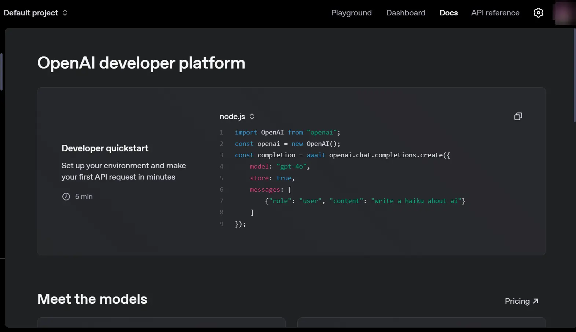Change the node.js language selector
This screenshot has height=332, width=576.
[237, 117]
